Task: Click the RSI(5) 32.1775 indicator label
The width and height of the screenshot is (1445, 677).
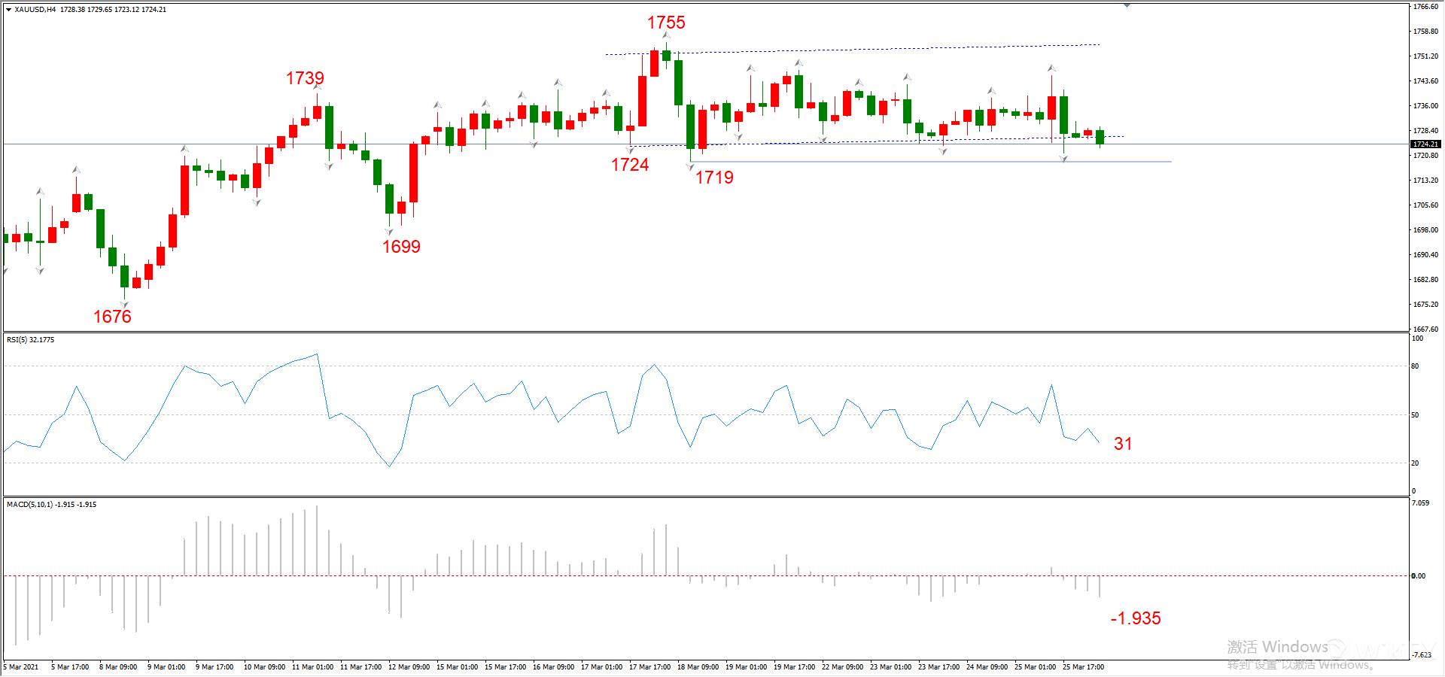Action: (x=31, y=340)
